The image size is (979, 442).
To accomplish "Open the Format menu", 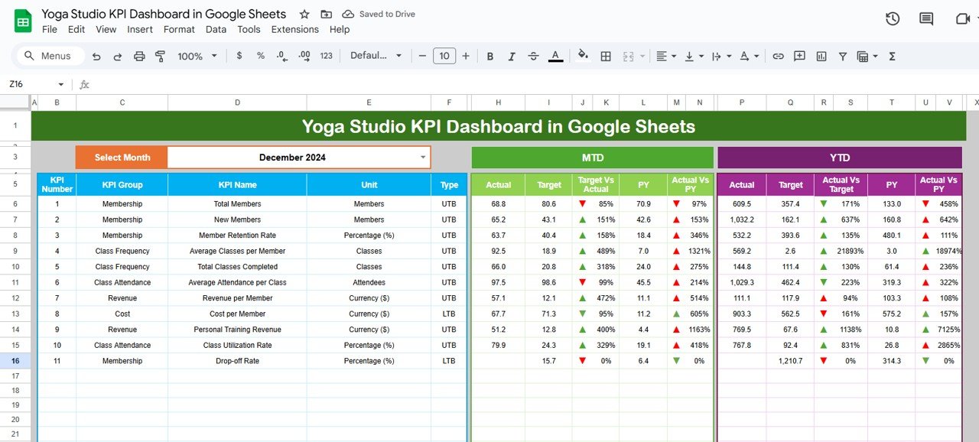I will (179, 29).
